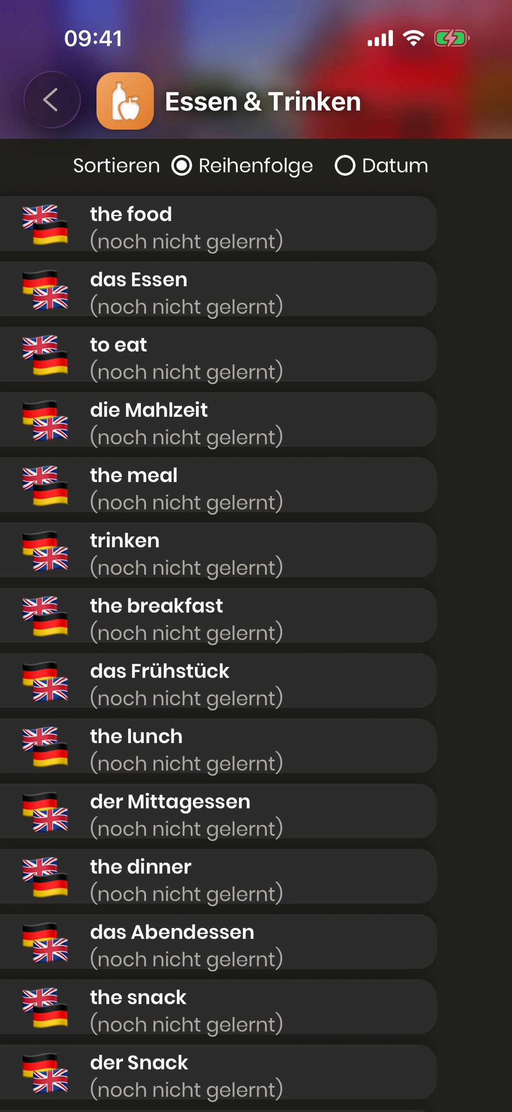Tap the flag icon beside 'the dinner'

pos(45,877)
